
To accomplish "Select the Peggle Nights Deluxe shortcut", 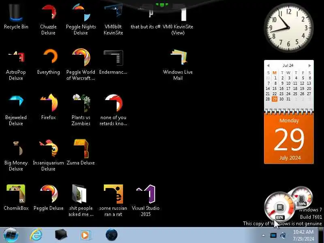I will coord(81,19).
